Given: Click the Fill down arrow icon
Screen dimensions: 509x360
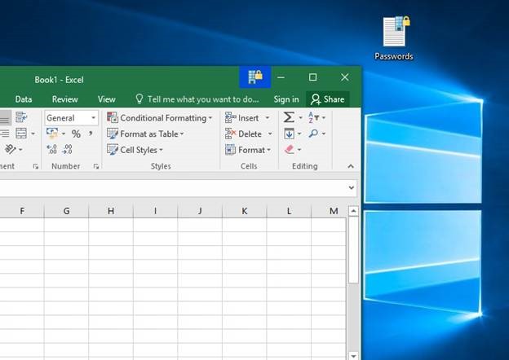Looking at the screenshot, I should point(289,134).
